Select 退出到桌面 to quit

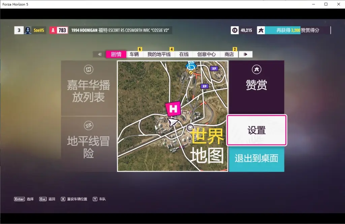point(256,159)
